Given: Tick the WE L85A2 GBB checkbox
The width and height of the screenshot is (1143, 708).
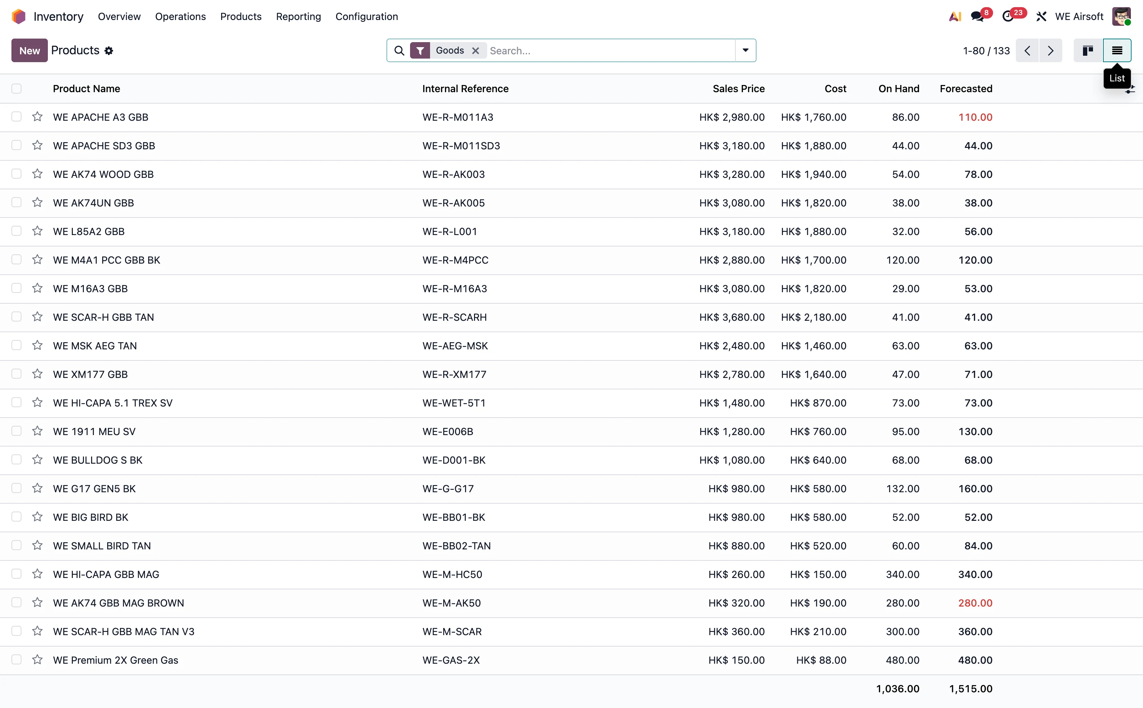Looking at the screenshot, I should (x=16, y=231).
